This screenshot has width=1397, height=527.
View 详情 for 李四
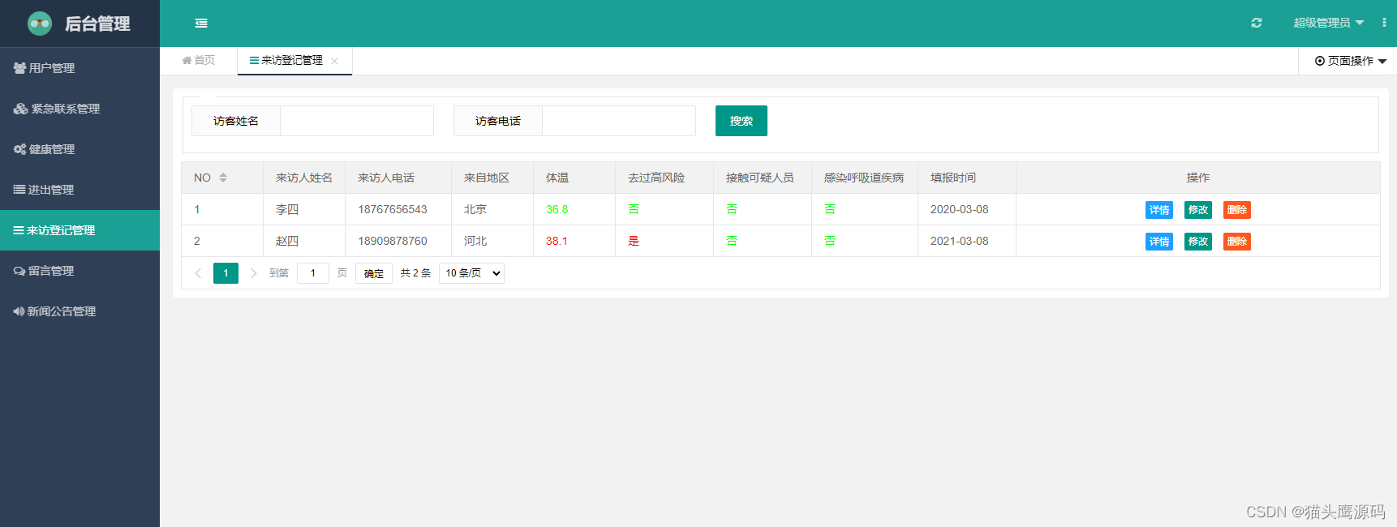coord(1159,210)
